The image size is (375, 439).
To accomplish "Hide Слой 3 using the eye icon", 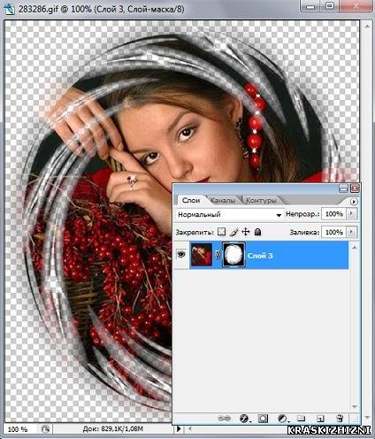I will click(x=181, y=254).
